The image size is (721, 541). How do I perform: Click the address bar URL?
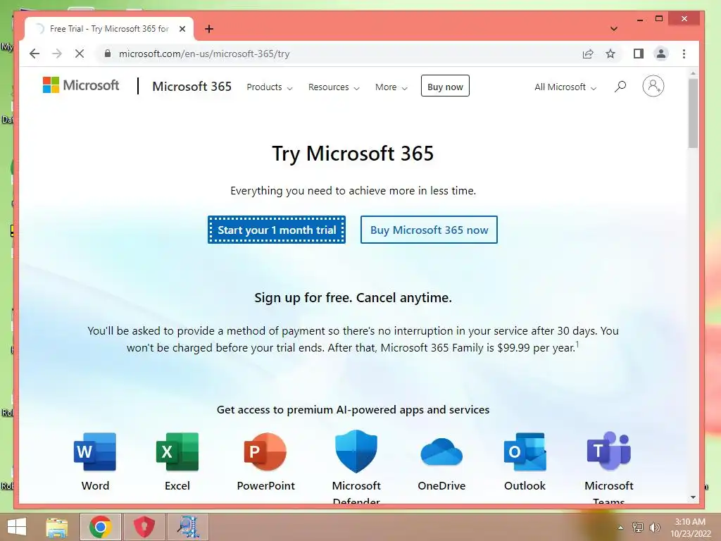[x=204, y=54]
